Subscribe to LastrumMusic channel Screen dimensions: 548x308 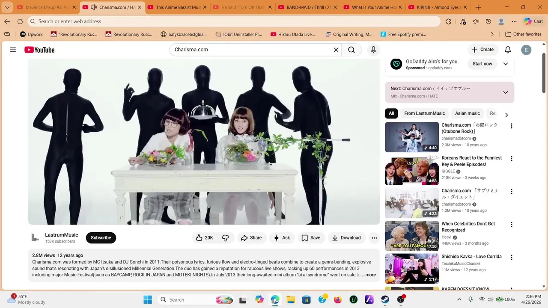coord(101,238)
